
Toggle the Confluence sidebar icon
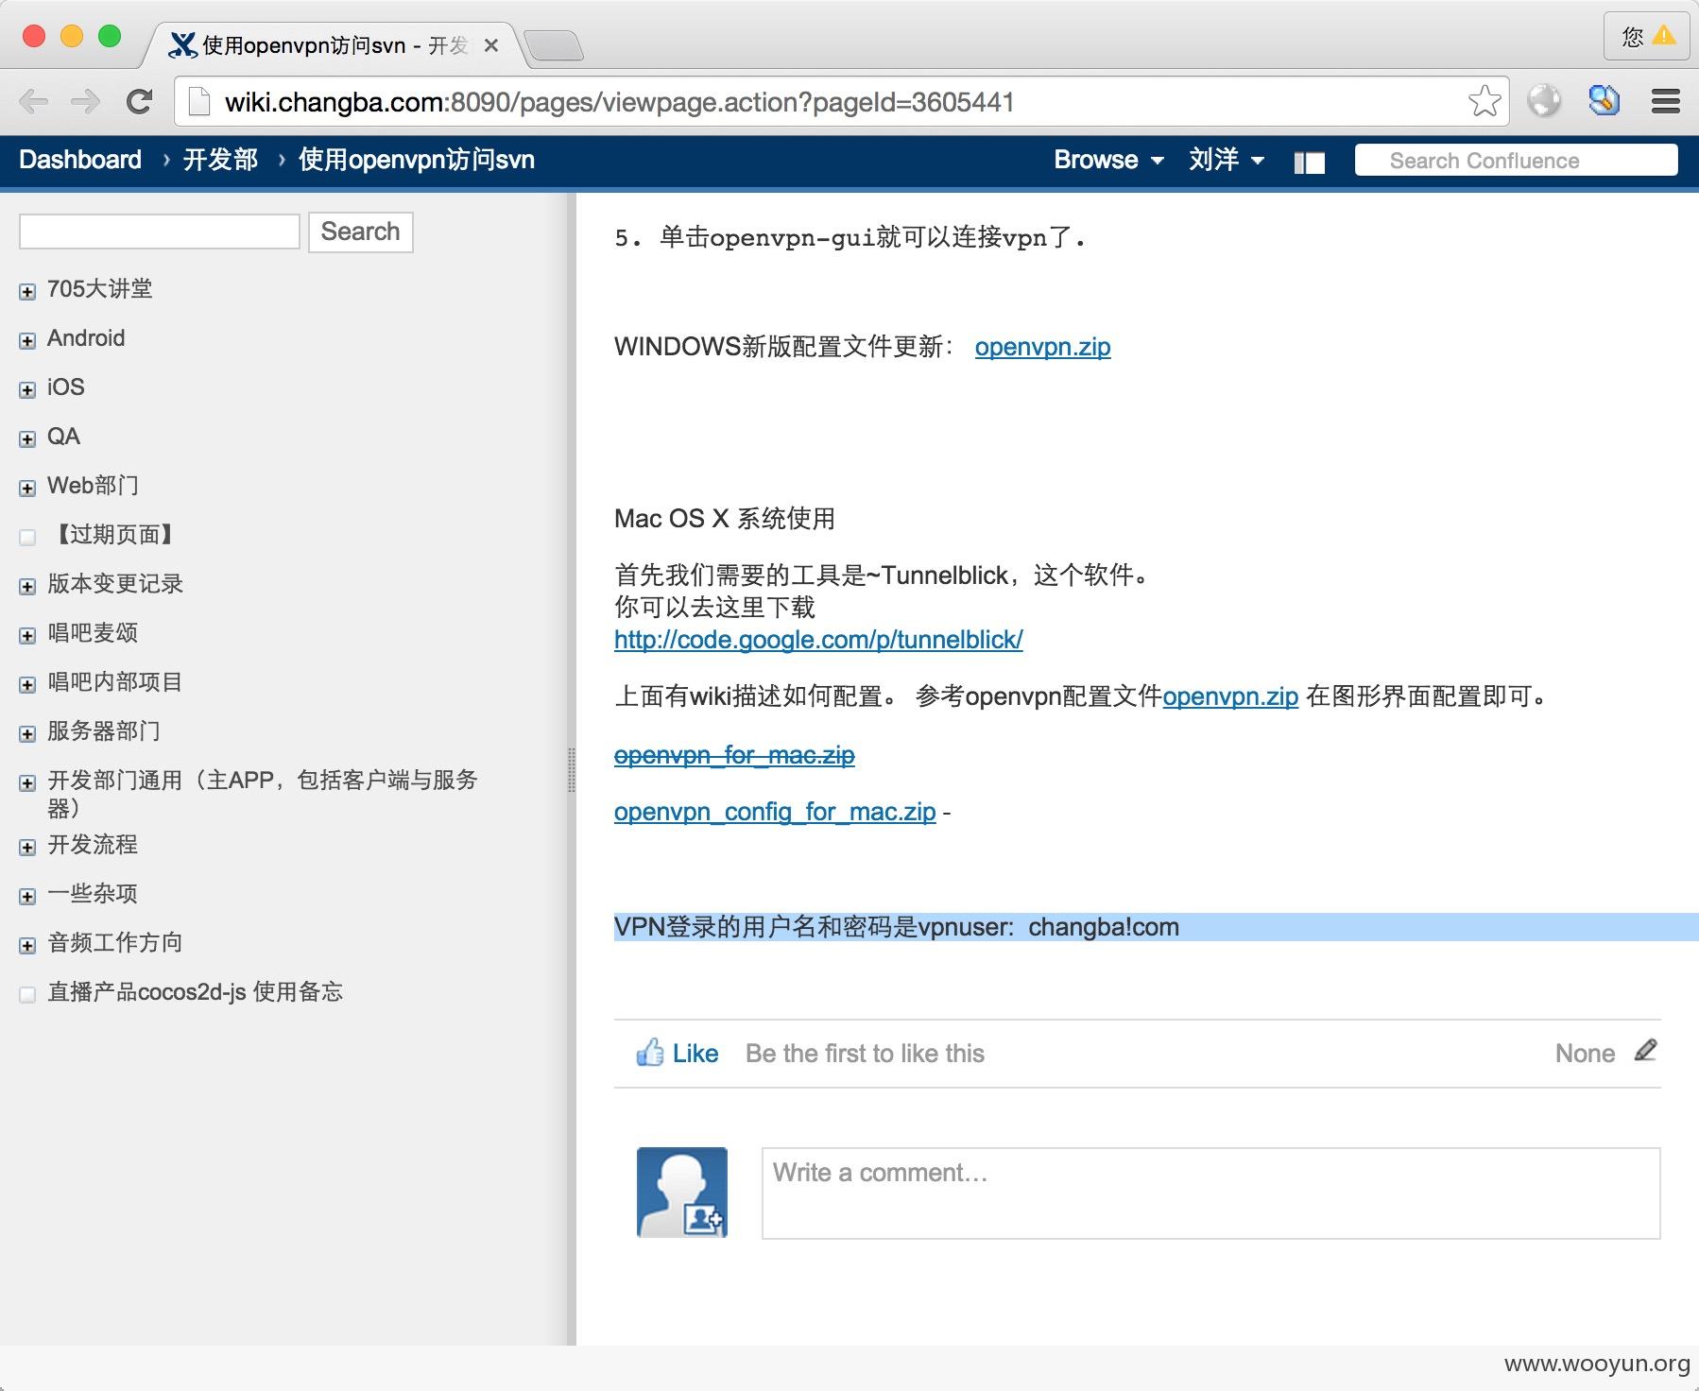[x=1309, y=163]
